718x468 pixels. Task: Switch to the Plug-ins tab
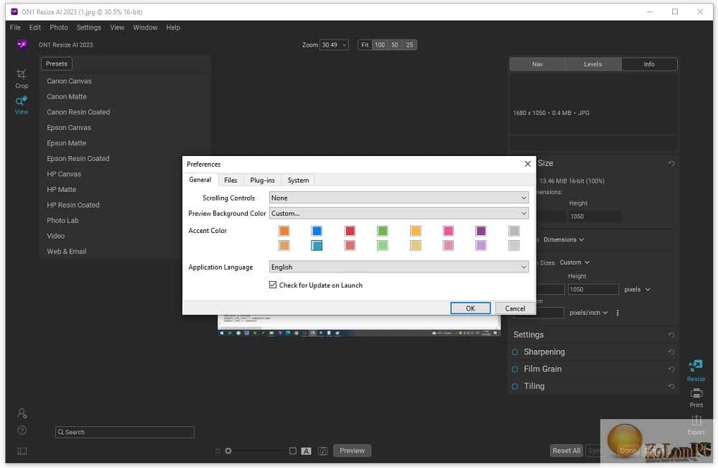click(x=262, y=180)
